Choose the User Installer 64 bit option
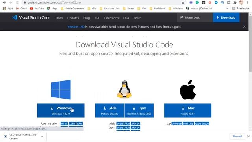Screen dimensions: 252x142 [x=64, y=123]
